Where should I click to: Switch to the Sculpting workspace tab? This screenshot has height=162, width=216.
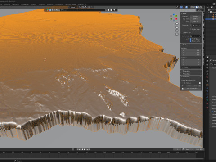7,4
